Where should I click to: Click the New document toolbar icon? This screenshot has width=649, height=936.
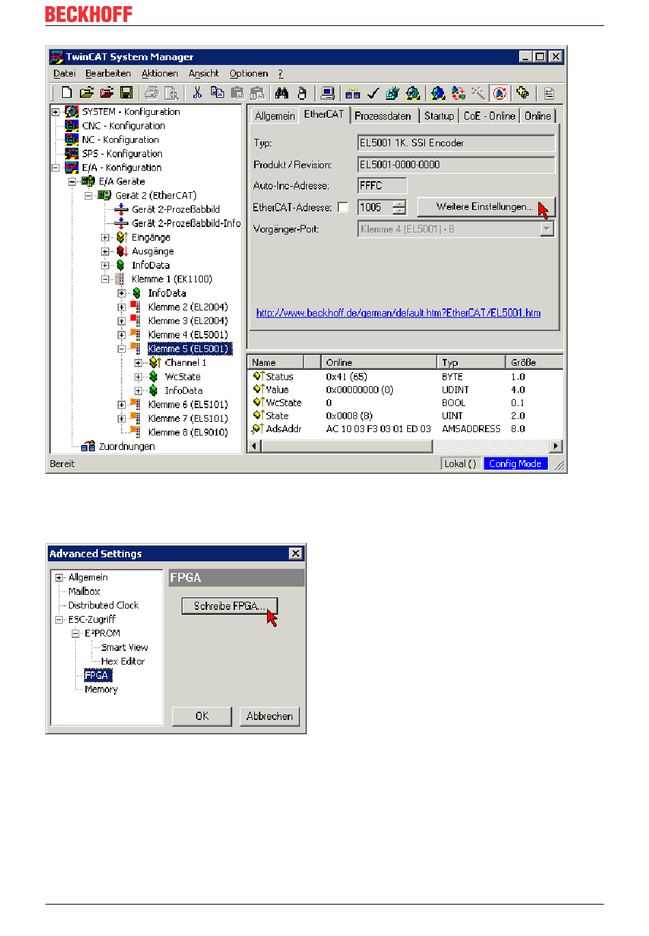(66, 92)
